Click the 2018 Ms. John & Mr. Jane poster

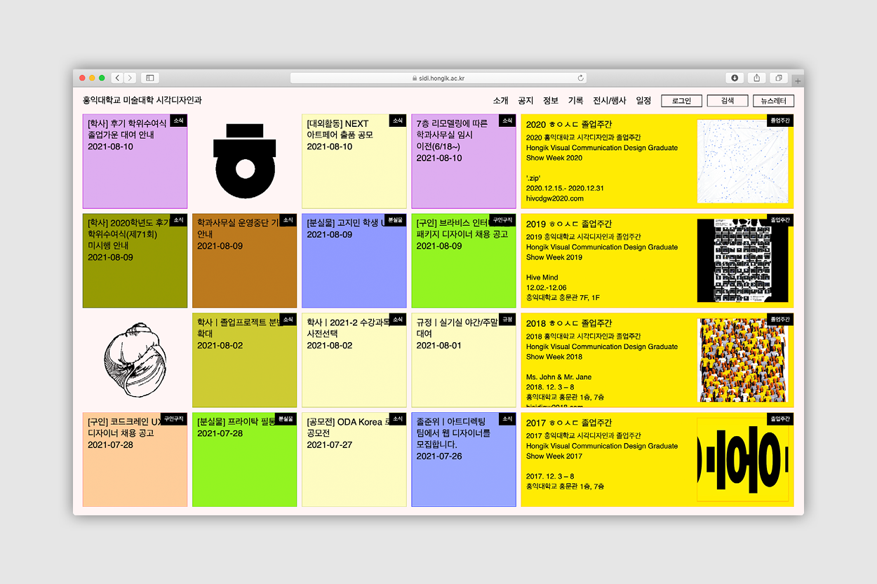point(742,360)
